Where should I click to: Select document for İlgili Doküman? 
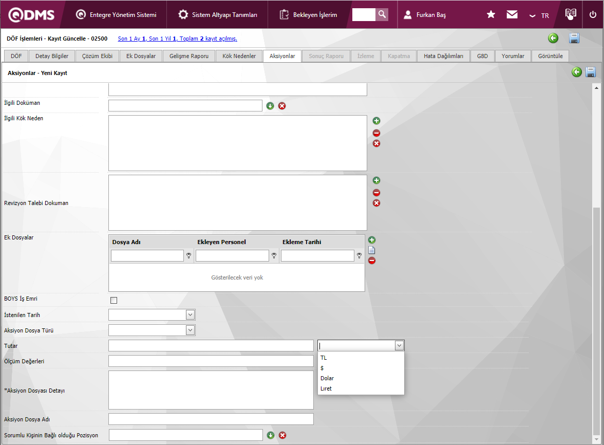(270, 105)
